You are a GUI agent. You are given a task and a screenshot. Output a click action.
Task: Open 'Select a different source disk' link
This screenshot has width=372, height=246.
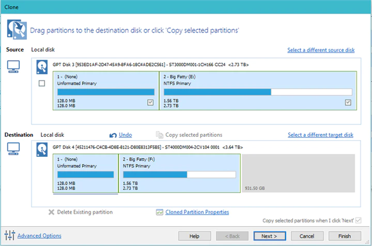pyautogui.click(x=321, y=50)
